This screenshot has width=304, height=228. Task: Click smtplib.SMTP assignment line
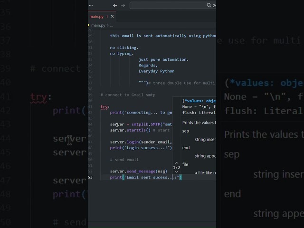point(141,124)
